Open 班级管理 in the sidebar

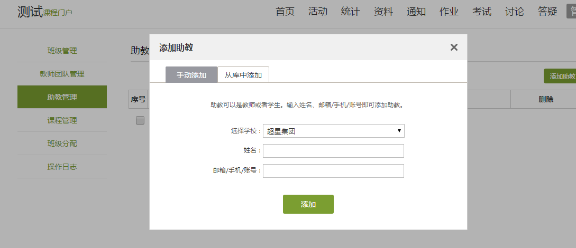(62, 51)
